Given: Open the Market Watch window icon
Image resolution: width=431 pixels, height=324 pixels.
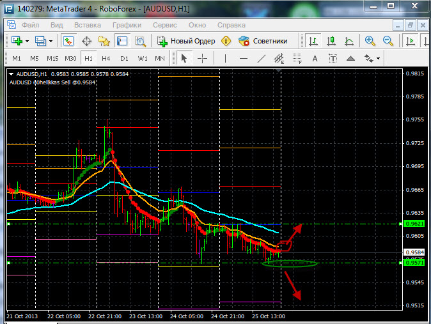Looking at the screenshot, I should (68, 41).
